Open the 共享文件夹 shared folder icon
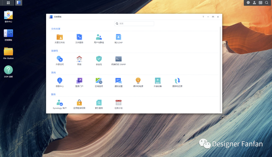Image resolution: width=272 pixels, height=157 pixels. [x=60, y=37]
